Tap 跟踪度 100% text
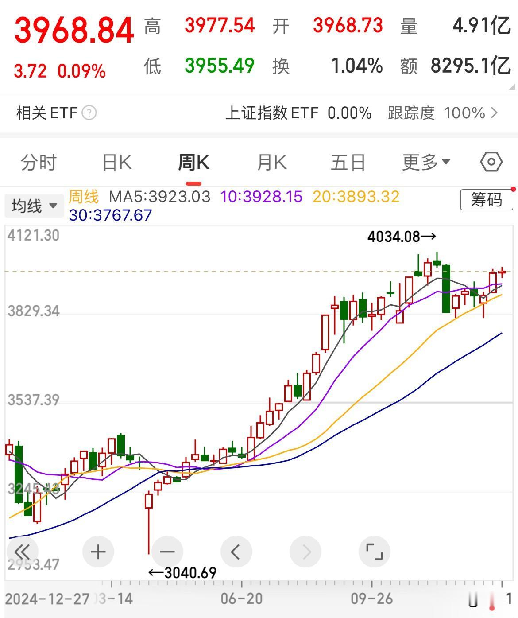 click(437, 113)
